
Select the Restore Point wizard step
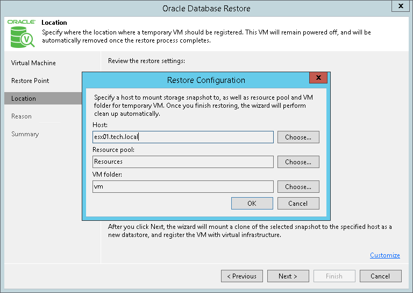pyautogui.click(x=30, y=81)
